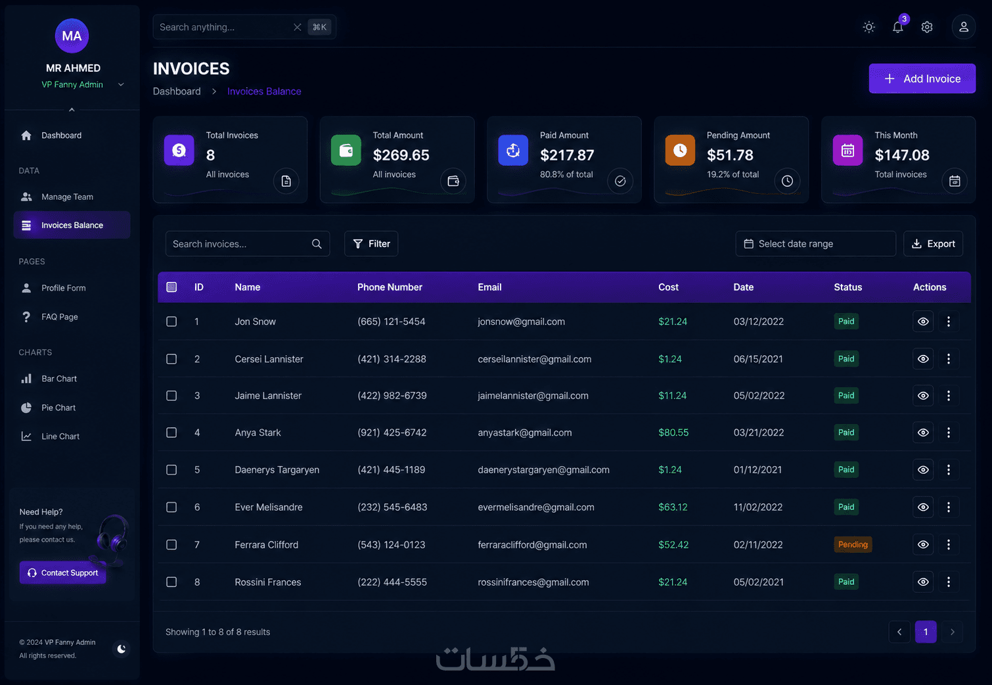Open the notifications bell icon
Viewport: 992px width, 685px height.
(x=897, y=27)
